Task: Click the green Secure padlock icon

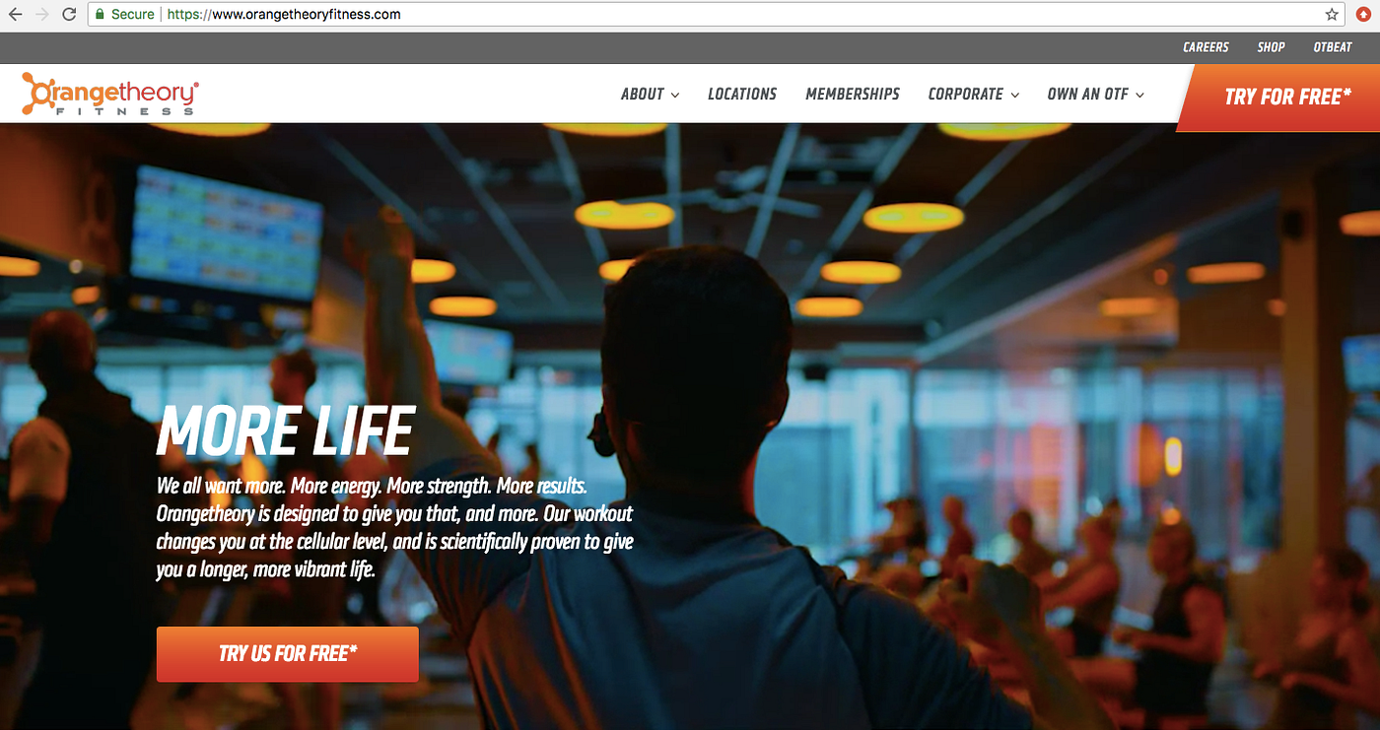Action: coord(99,15)
